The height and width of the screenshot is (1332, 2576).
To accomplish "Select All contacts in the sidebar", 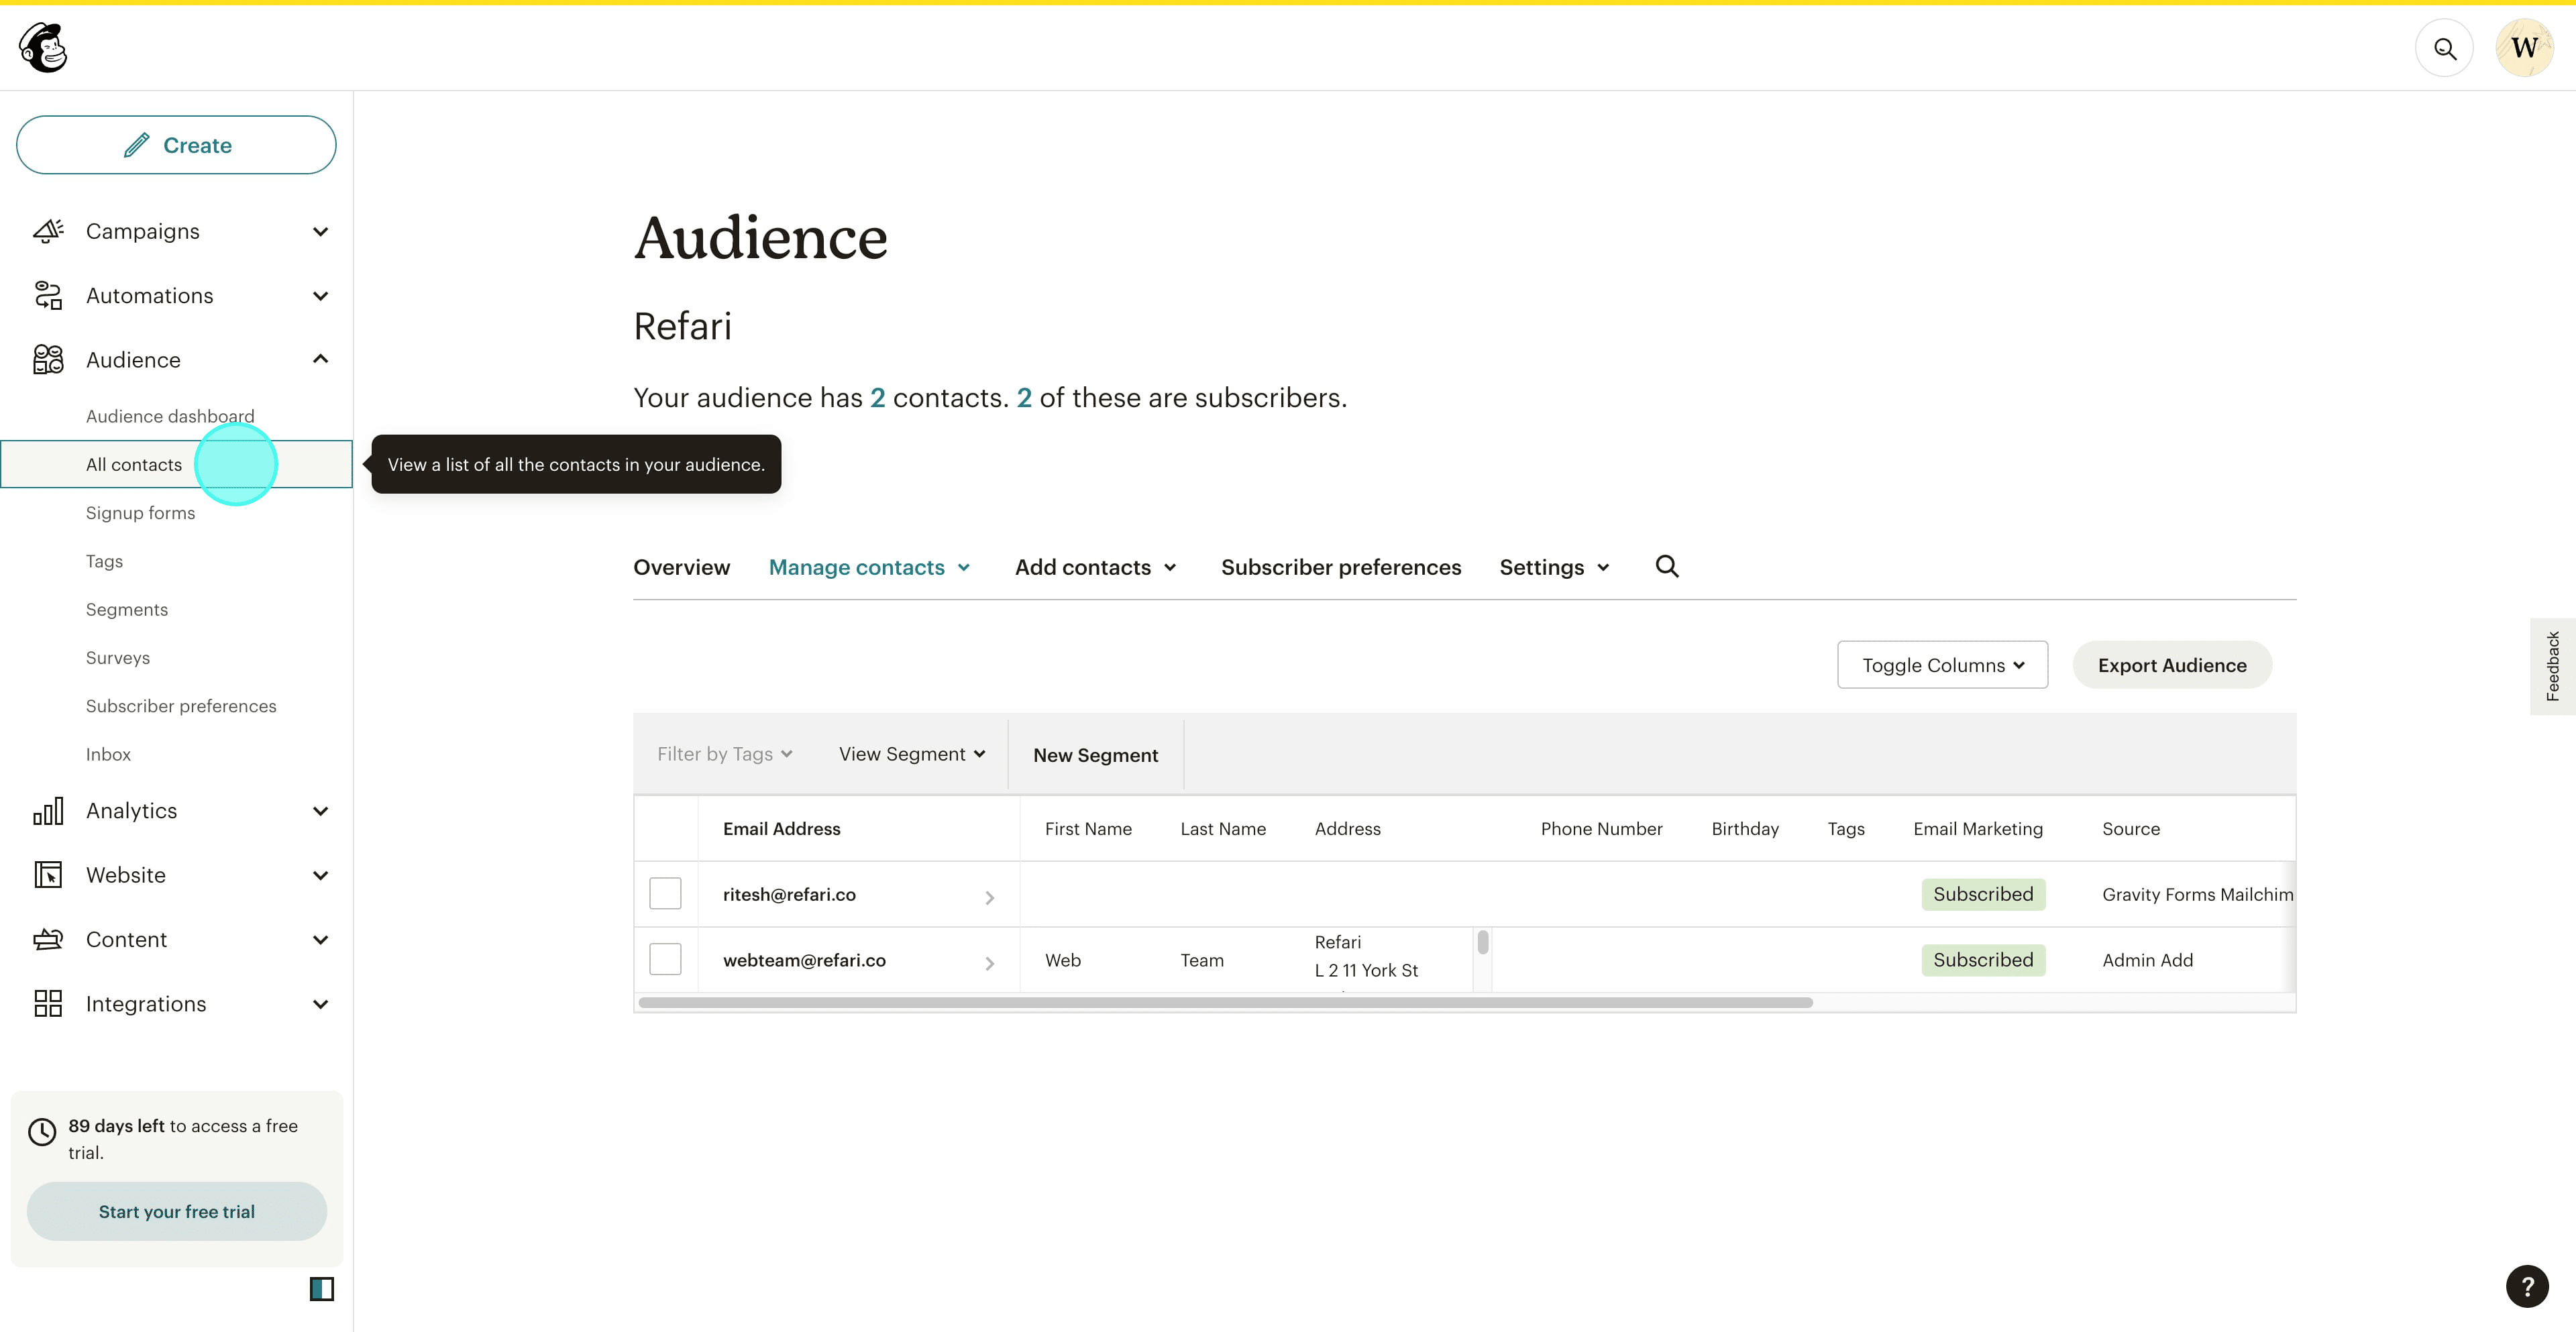I will (x=176, y=464).
